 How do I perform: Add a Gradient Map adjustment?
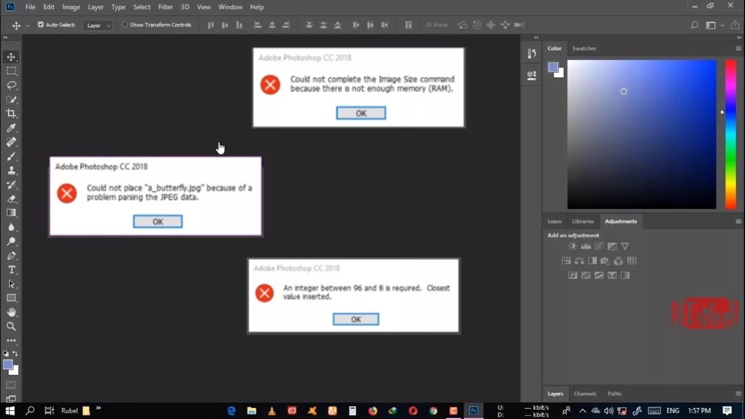(x=625, y=275)
